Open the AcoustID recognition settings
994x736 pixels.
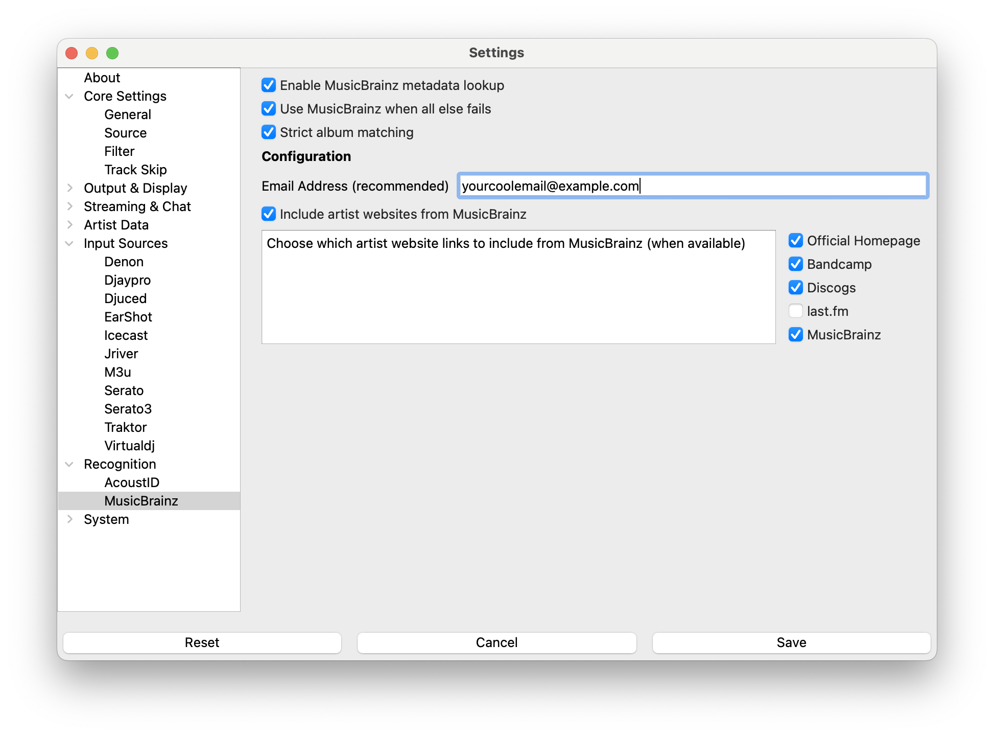132,482
